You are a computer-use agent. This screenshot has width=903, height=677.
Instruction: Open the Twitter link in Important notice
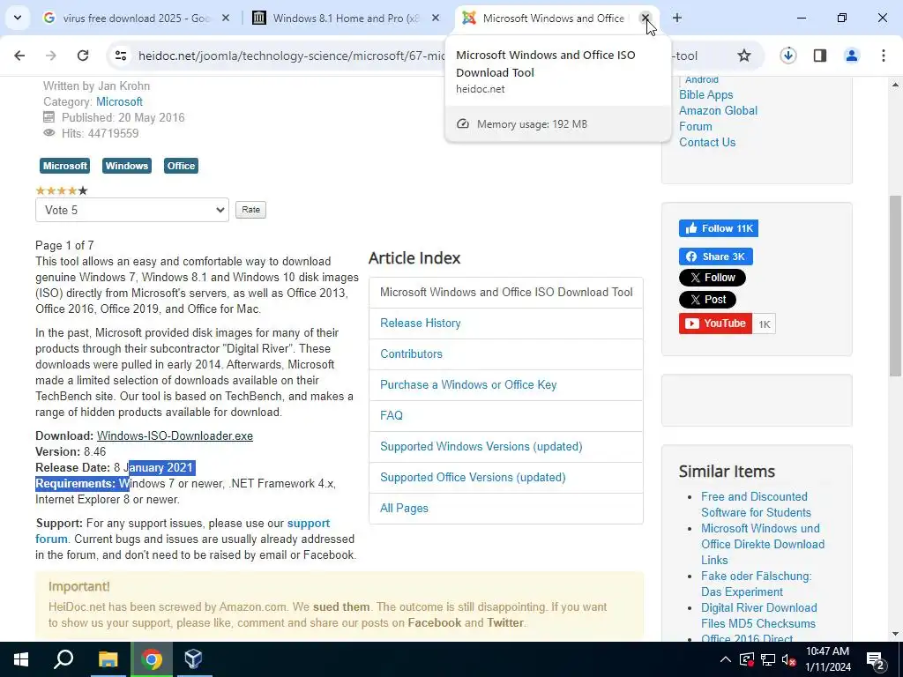pos(505,623)
